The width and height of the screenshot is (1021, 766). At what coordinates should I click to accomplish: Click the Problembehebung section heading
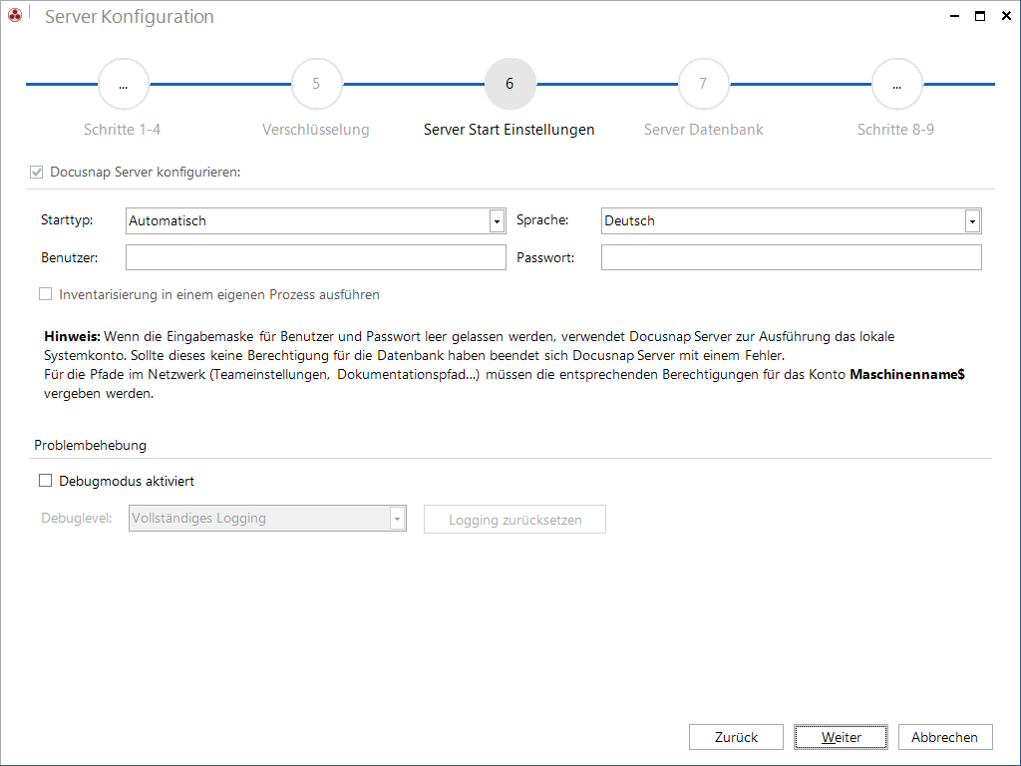tap(91, 446)
